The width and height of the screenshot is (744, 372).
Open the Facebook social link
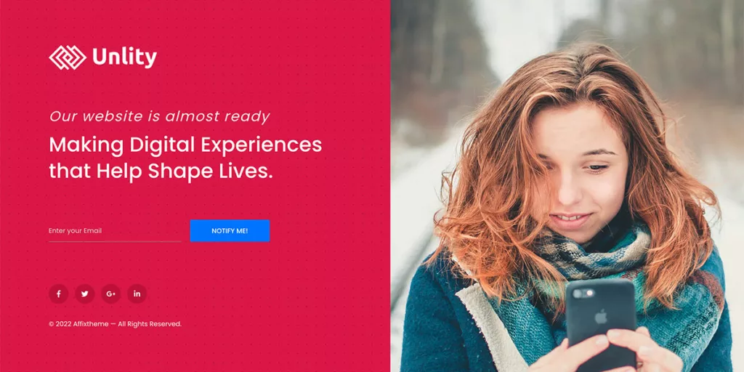[58, 294]
